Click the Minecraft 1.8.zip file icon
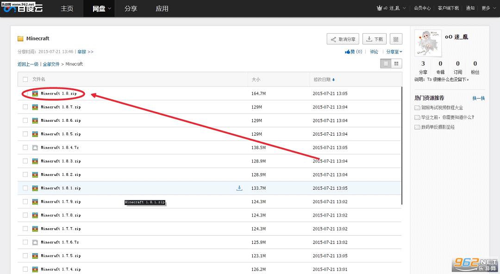 click(35, 93)
